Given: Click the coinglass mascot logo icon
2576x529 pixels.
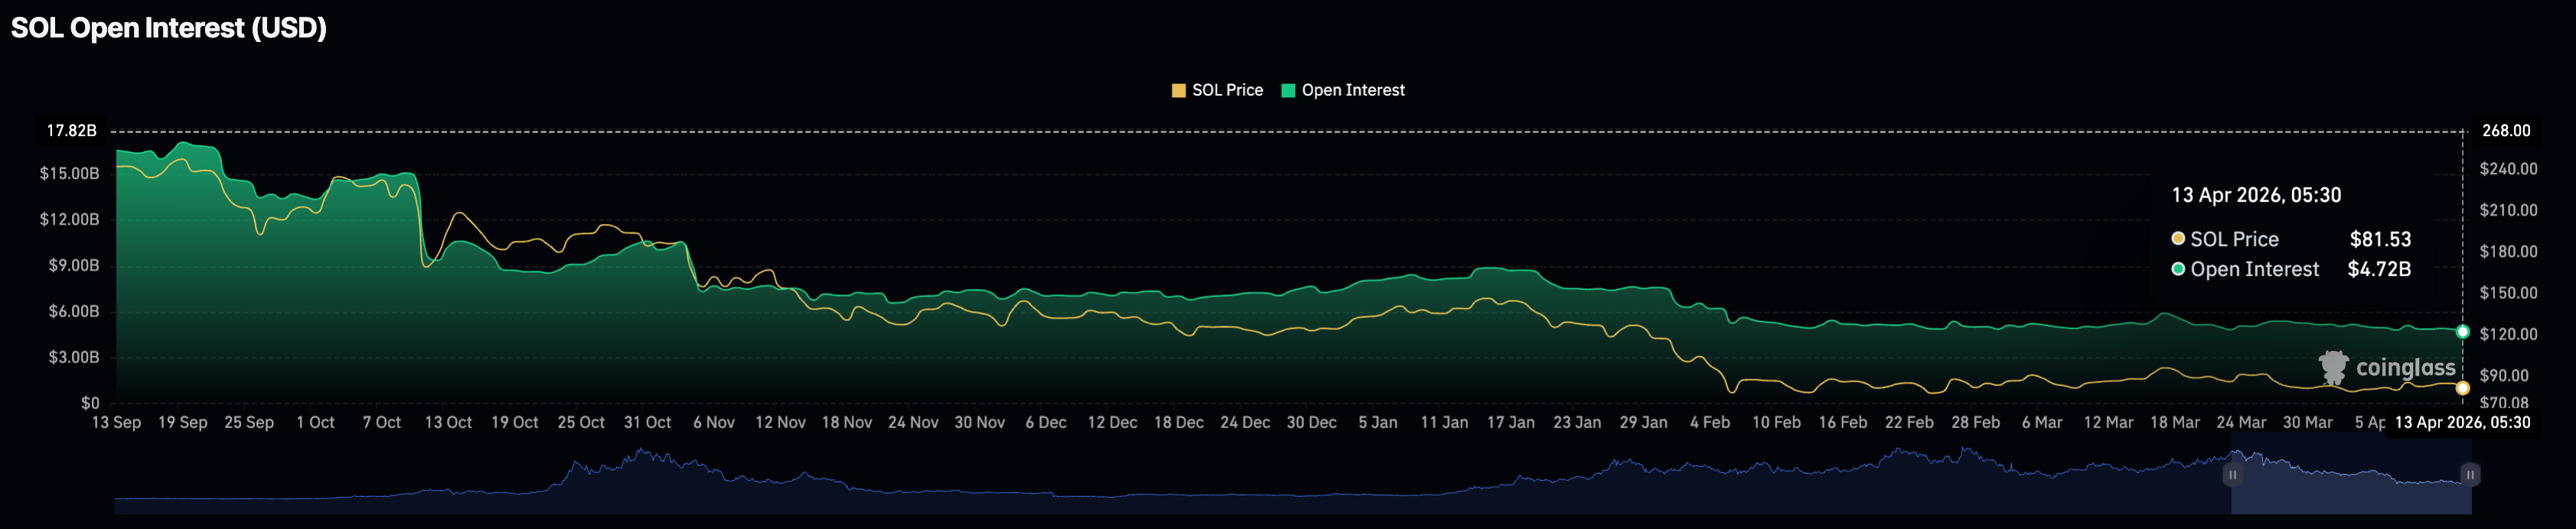Looking at the screenshot, I should point(2333,367).
